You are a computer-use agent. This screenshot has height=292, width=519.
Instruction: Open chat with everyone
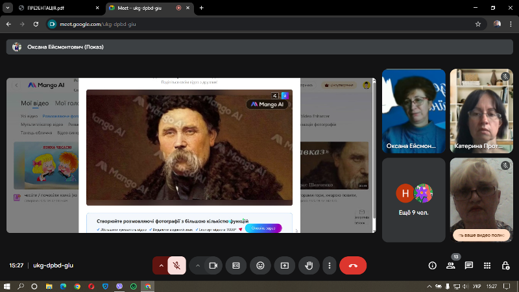pos(468,265)
